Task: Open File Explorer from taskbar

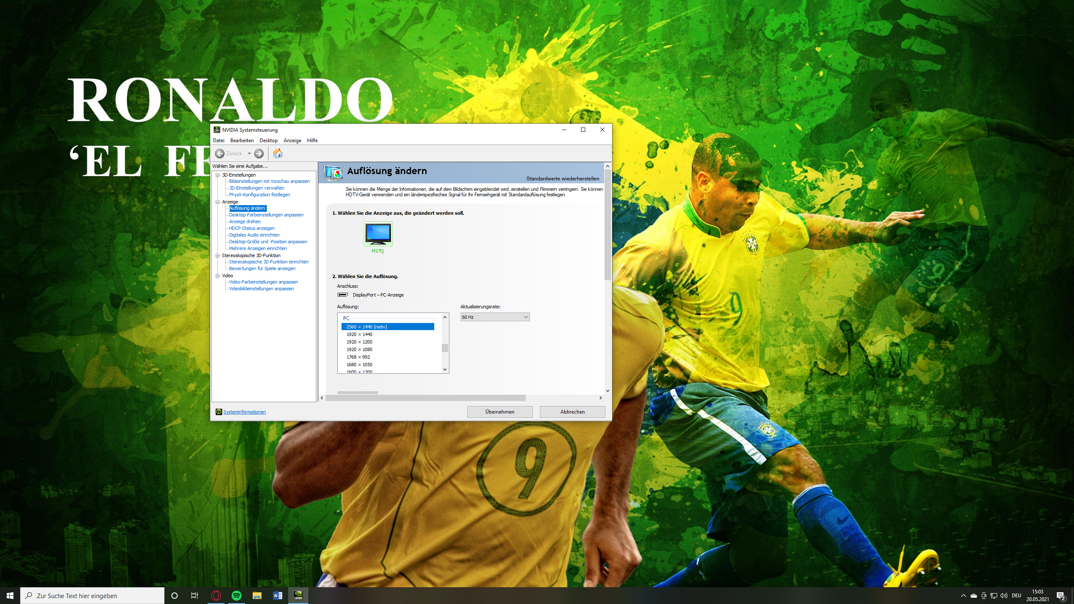Action: pos(257,596)
